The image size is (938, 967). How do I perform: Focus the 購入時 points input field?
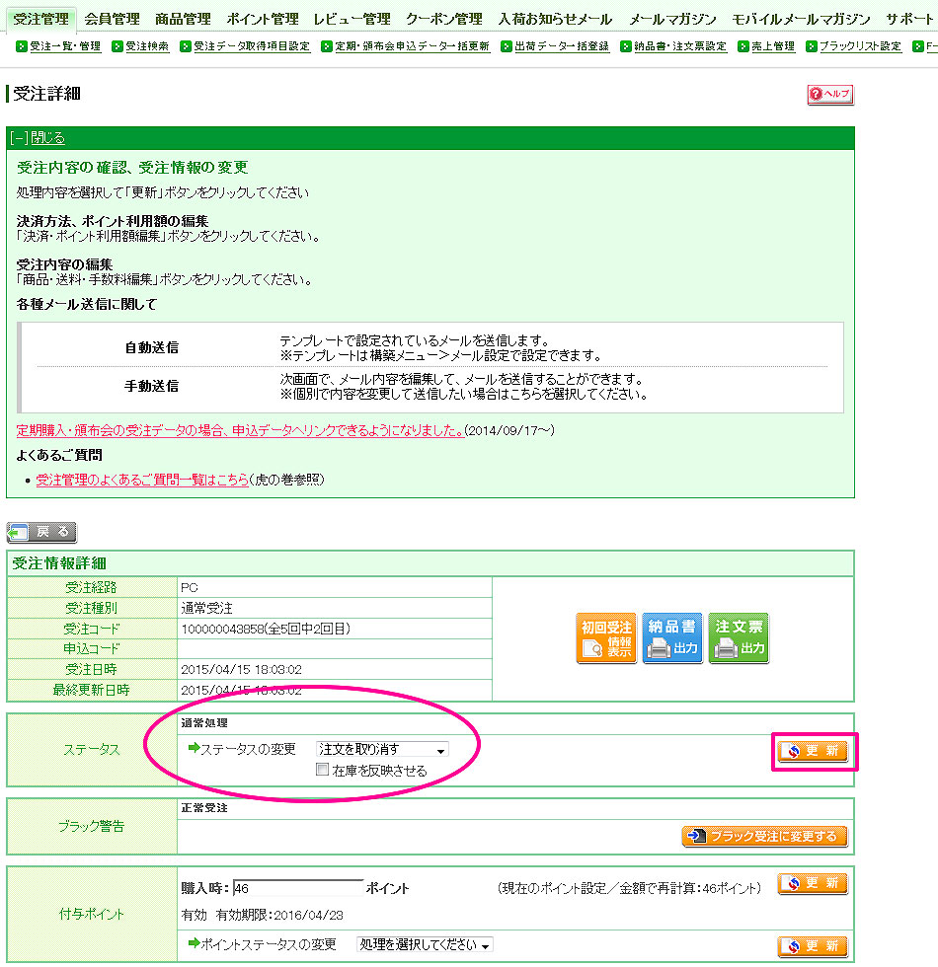[298, 888]
